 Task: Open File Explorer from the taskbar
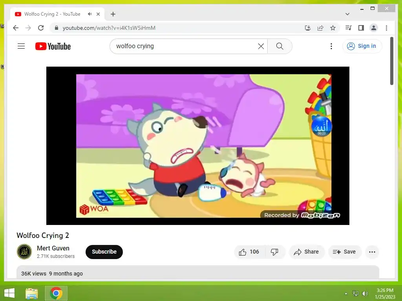tap(32, 293)
